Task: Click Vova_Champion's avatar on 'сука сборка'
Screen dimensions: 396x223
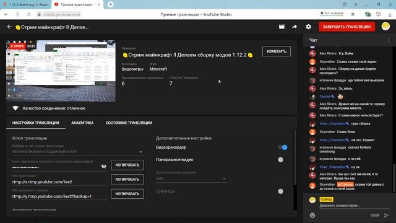Action: 312,124
